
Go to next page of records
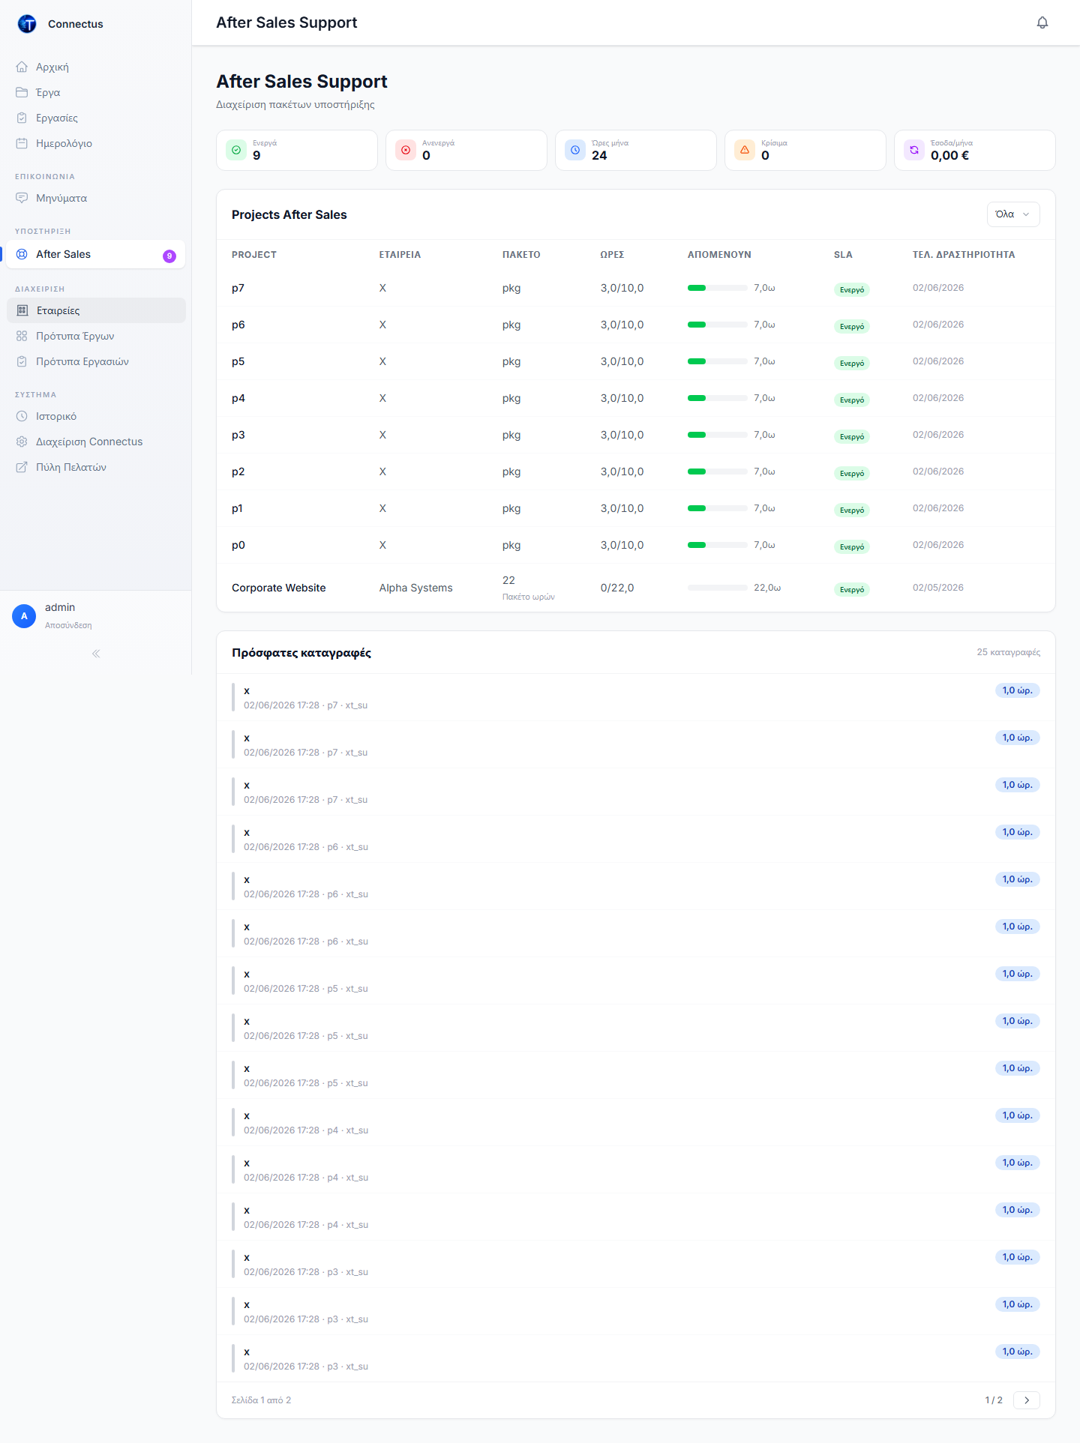click(x=1027, y=1400)
